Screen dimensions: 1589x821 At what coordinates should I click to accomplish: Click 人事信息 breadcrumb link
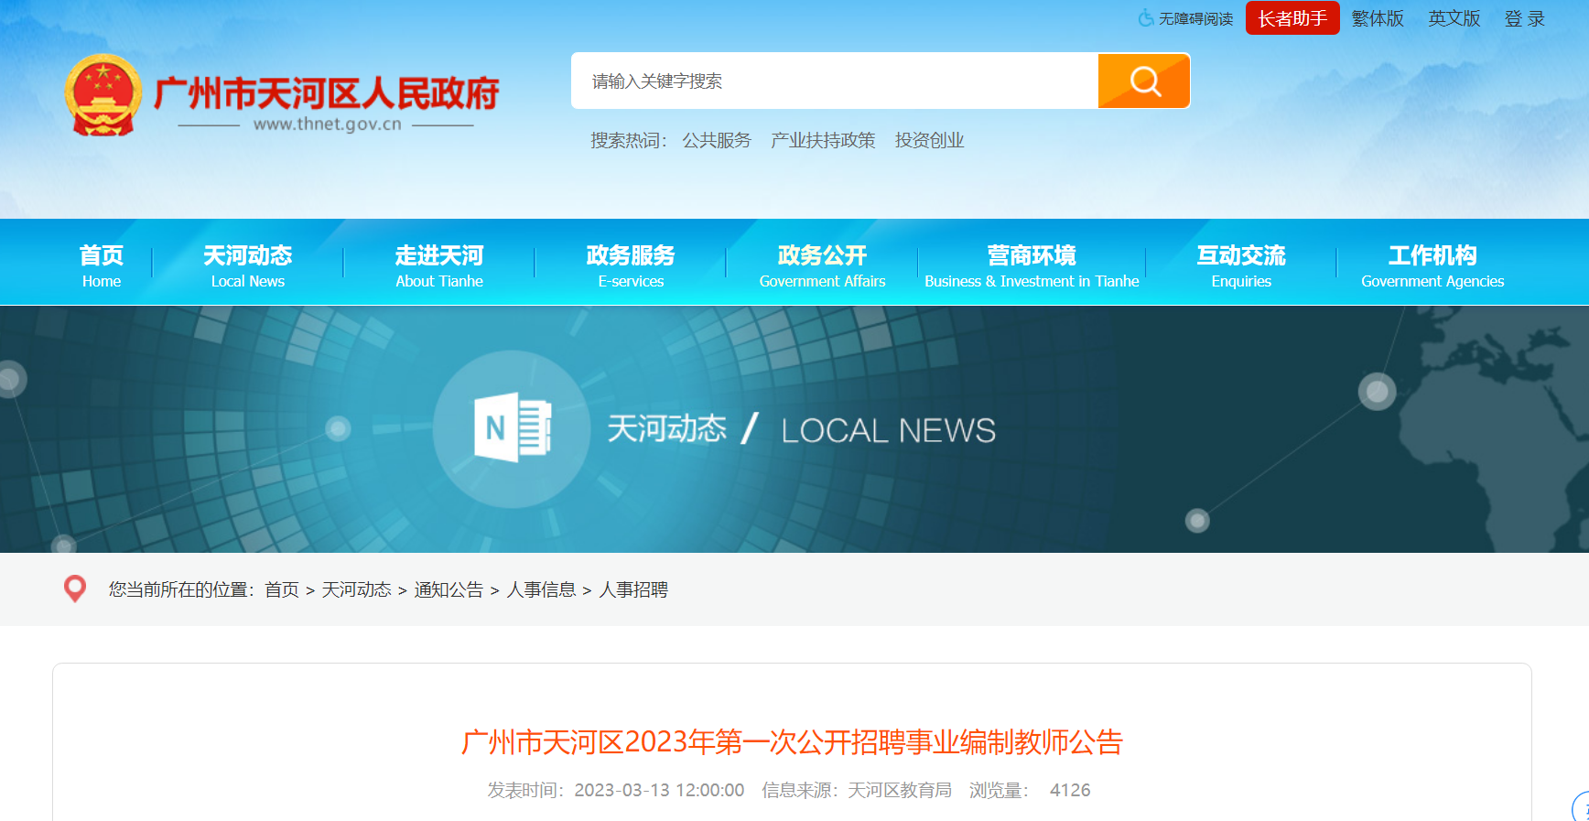click(541, 589)
